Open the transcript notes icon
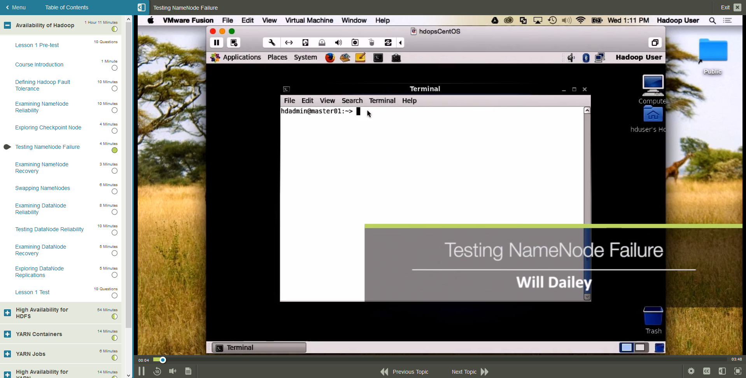 tap(188, 371)
